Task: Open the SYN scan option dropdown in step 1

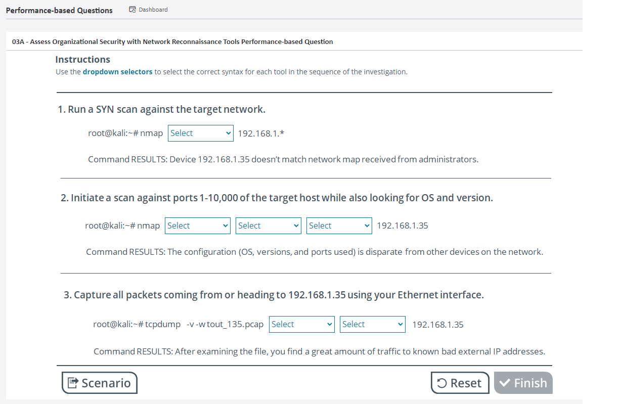Action: coord(200,133)
